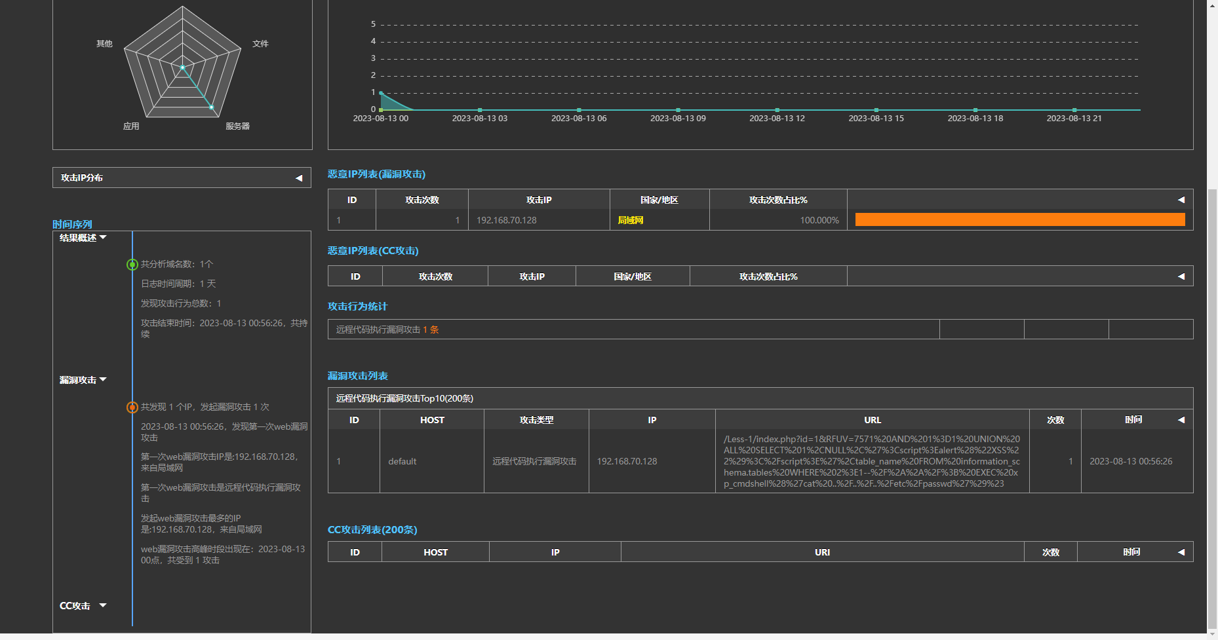Click the 远程代码执行漏洞攻击 attack type cell
The image size is (1218, 640).
click(536, 461)
